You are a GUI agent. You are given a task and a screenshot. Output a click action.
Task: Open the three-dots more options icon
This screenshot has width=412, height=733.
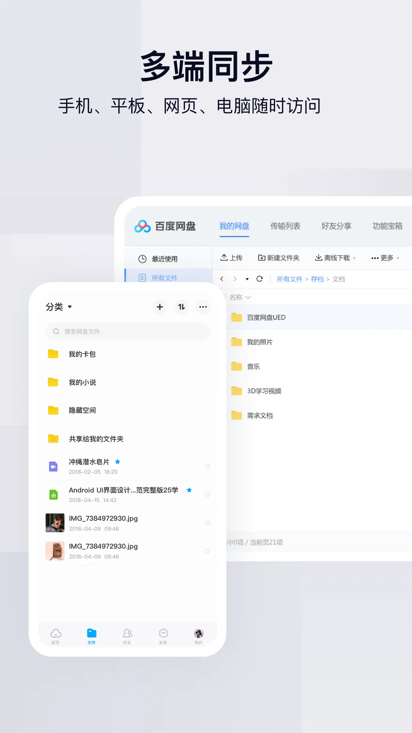pyautogui.click(x=203, y=307)
